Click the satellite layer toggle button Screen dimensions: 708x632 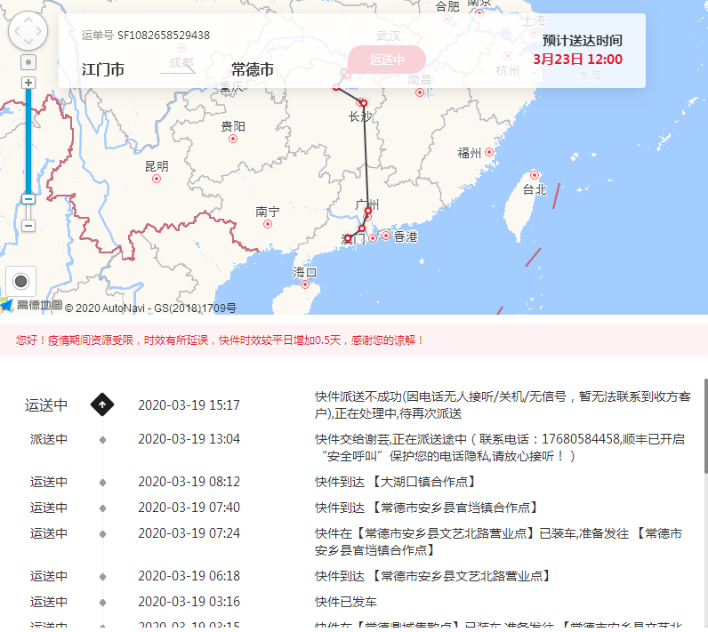20,281
